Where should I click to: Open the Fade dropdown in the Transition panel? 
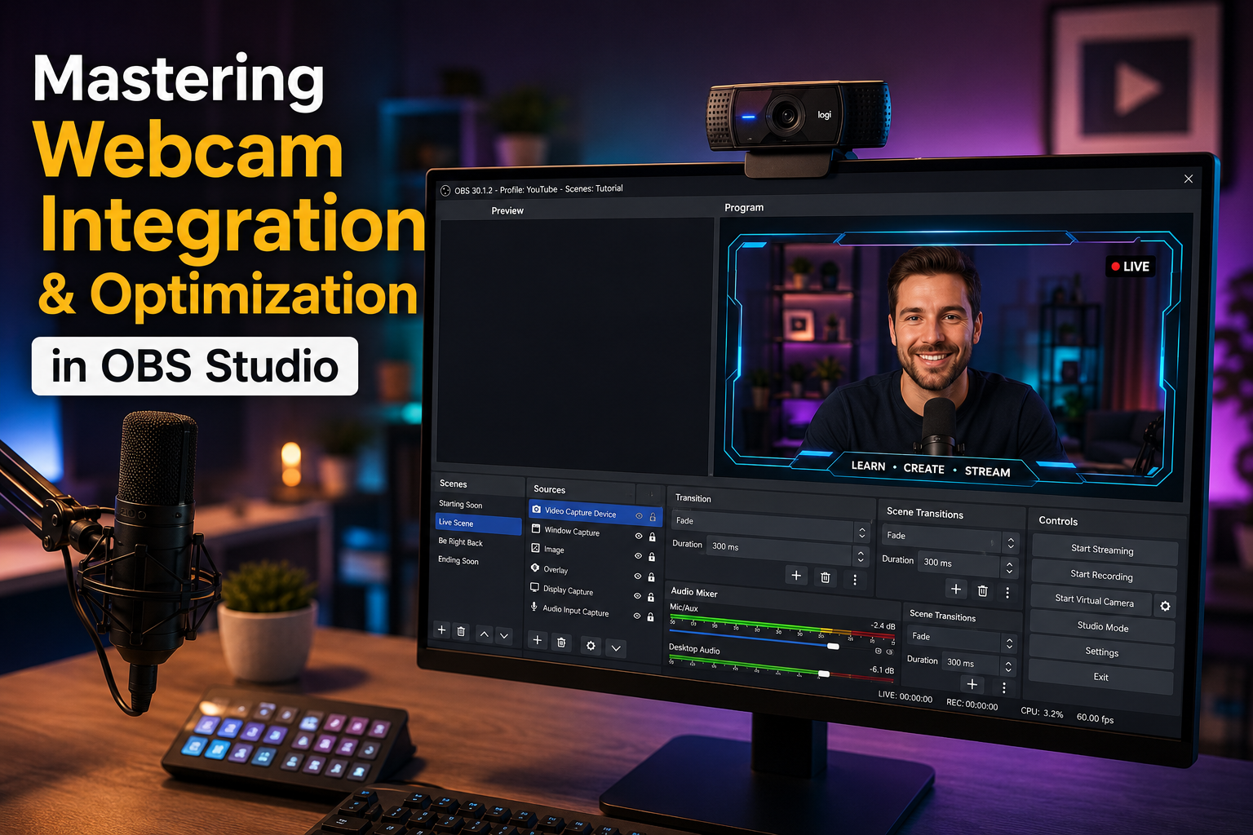772,526
